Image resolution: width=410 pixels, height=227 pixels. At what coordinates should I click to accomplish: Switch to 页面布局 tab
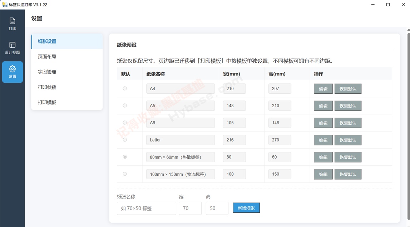[x=67, y=57]
